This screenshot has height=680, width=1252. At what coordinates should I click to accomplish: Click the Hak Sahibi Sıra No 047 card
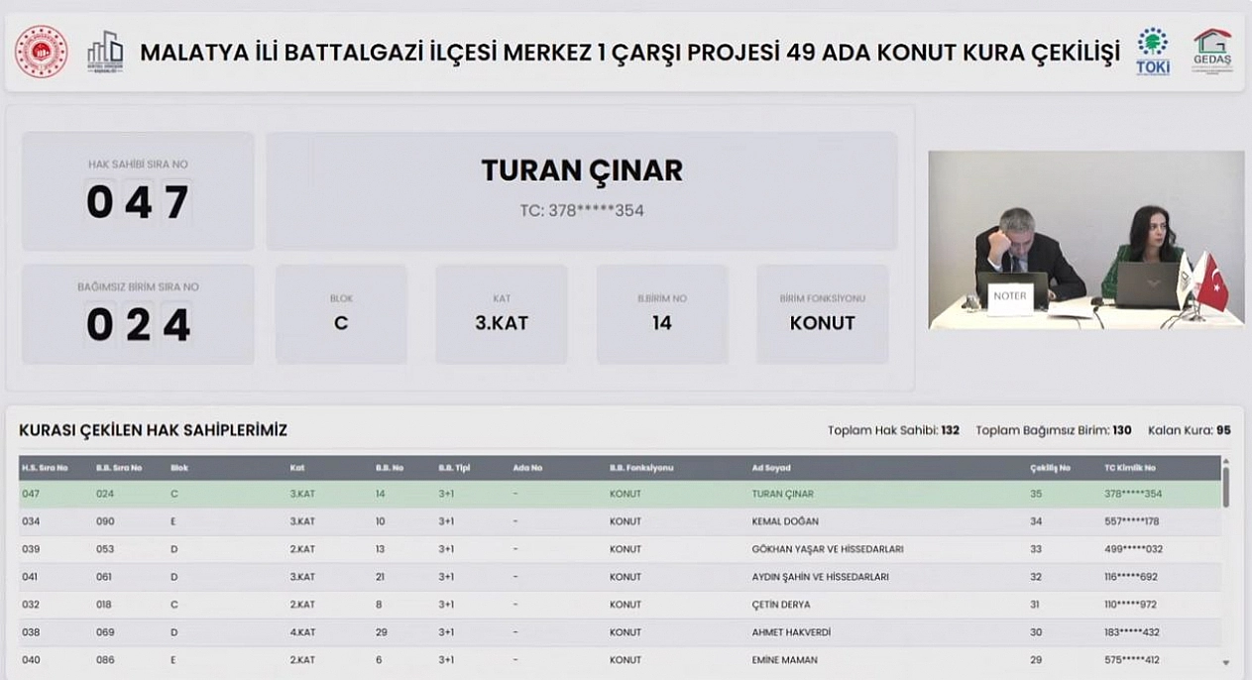coord(138,191)
